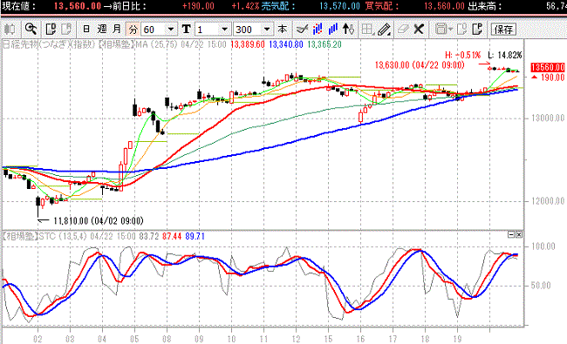Click the grayed-out paste-document toolbar icon
The height and width of the screenshot is (344, 567).
click(66, 29)
